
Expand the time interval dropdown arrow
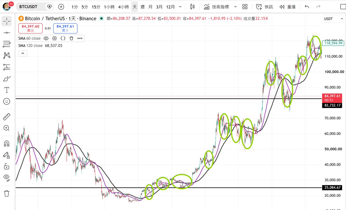(x=180, y=7)
